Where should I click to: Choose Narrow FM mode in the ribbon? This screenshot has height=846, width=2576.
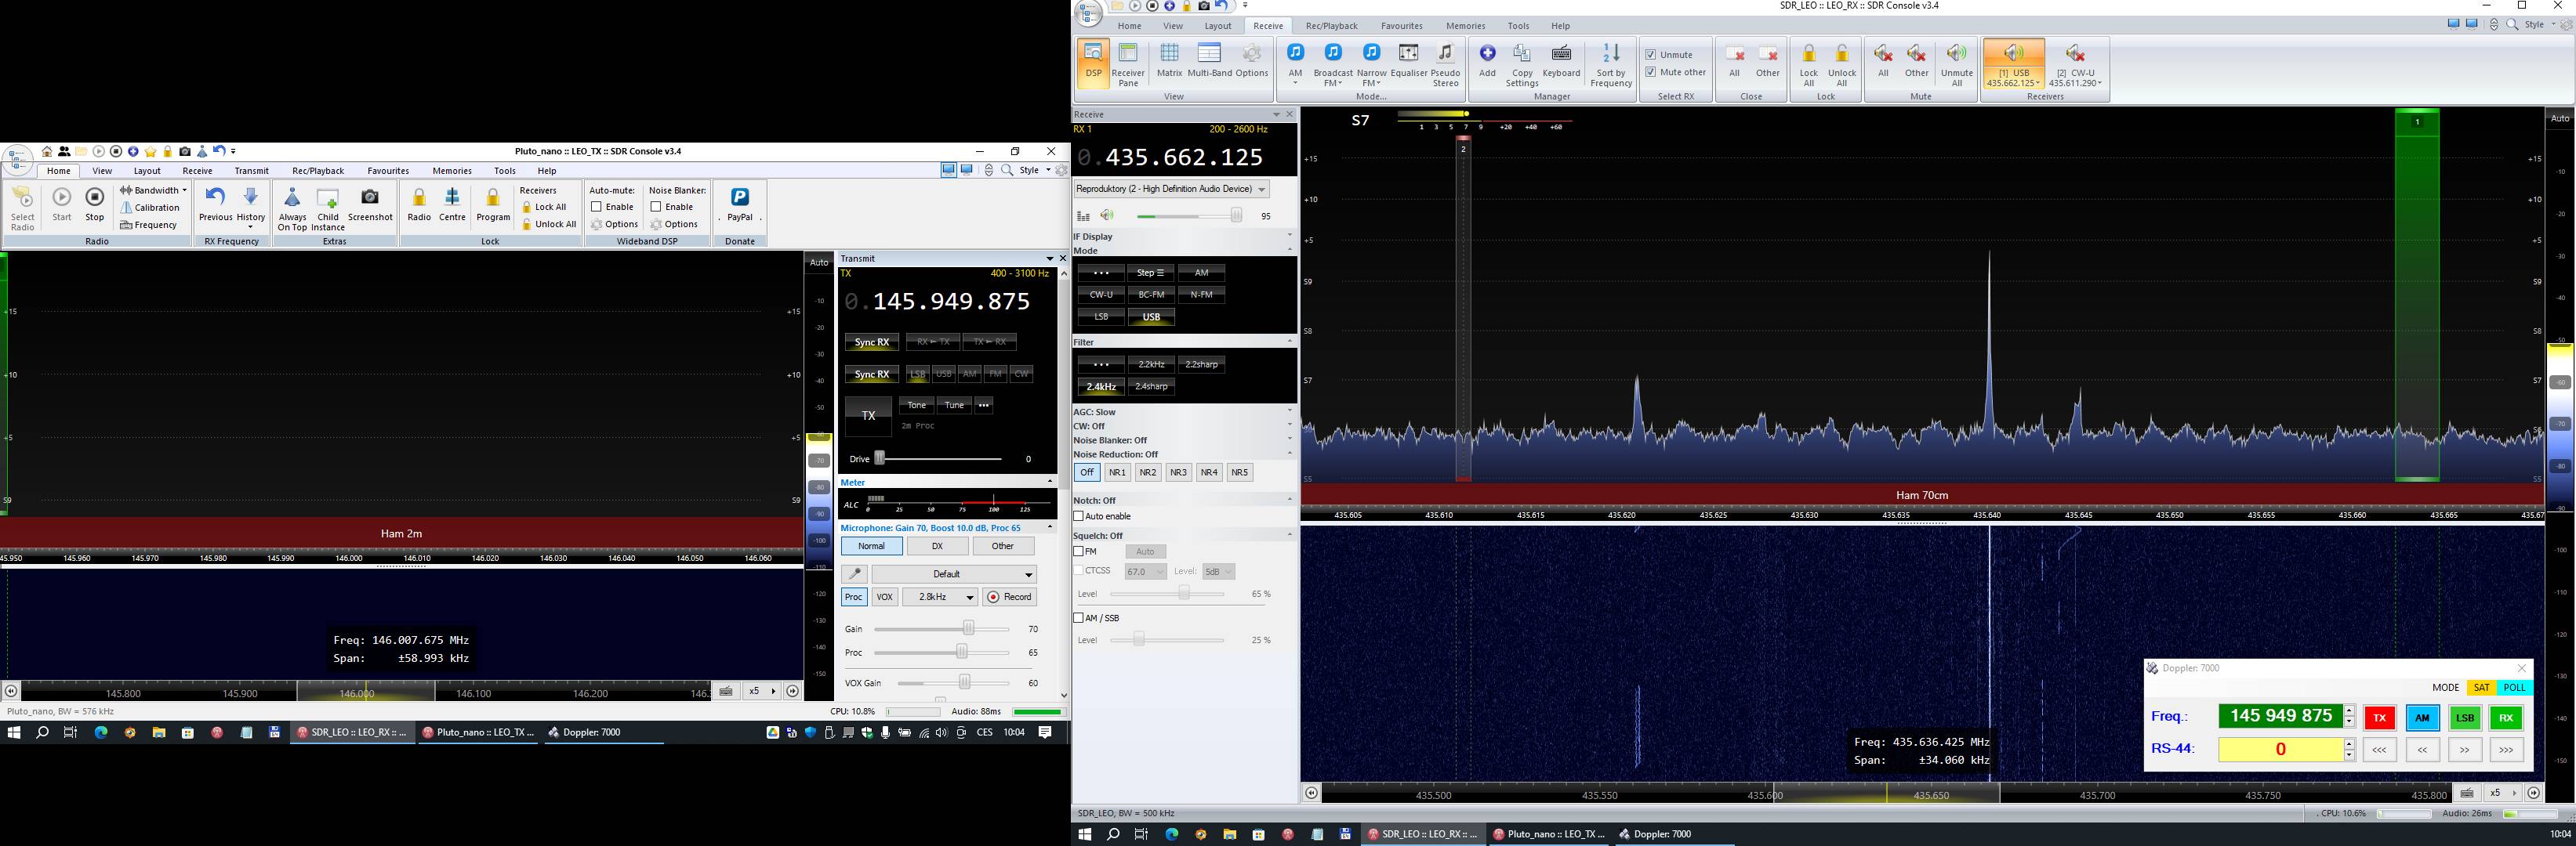click(1372, 64)
